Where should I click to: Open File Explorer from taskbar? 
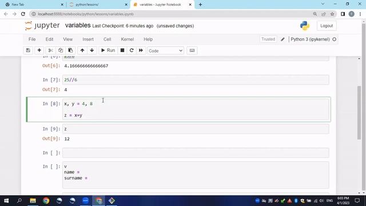pos(33,201)
